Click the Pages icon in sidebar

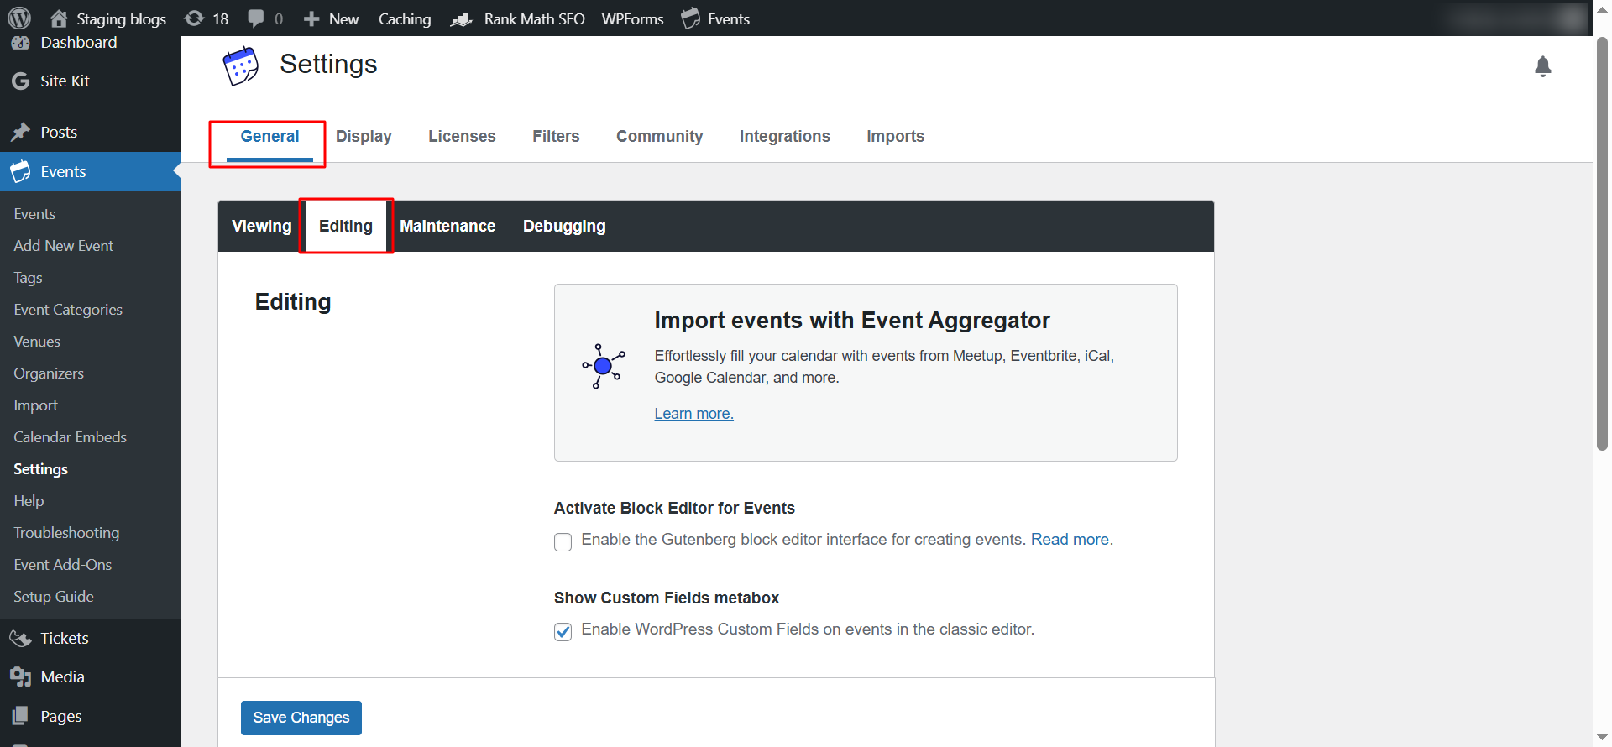[20, 716]
